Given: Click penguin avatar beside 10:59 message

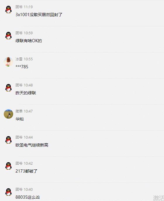Looking at the screenshot, I should tap(8, 36).
